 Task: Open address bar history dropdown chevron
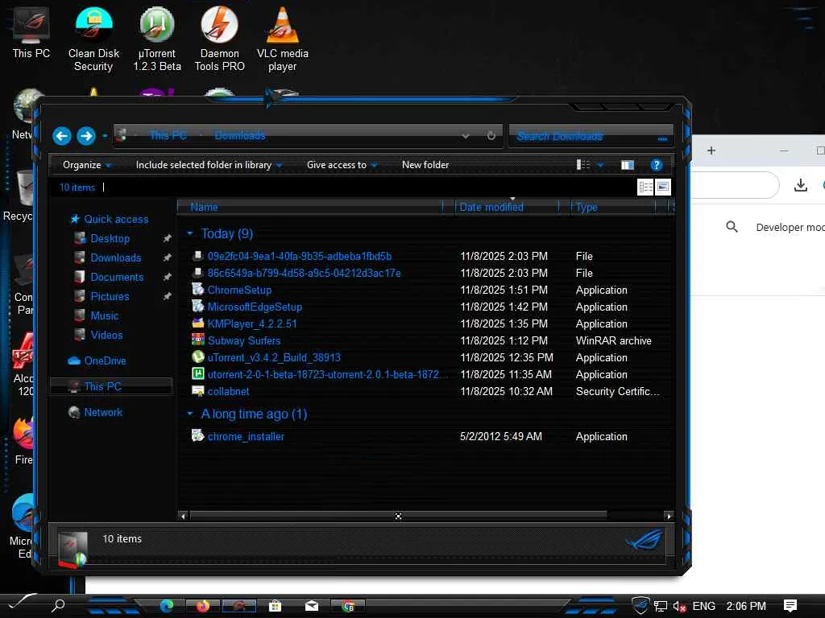click(466, 136)
